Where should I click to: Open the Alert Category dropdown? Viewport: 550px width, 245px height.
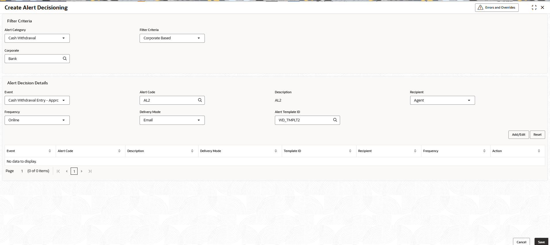click(37, 38)
